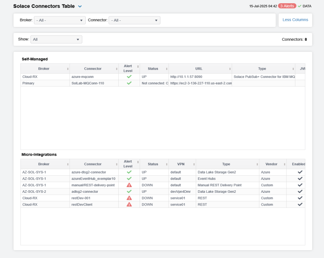
Task: Expand the Show filter dropdown
Action: point(56,40)
